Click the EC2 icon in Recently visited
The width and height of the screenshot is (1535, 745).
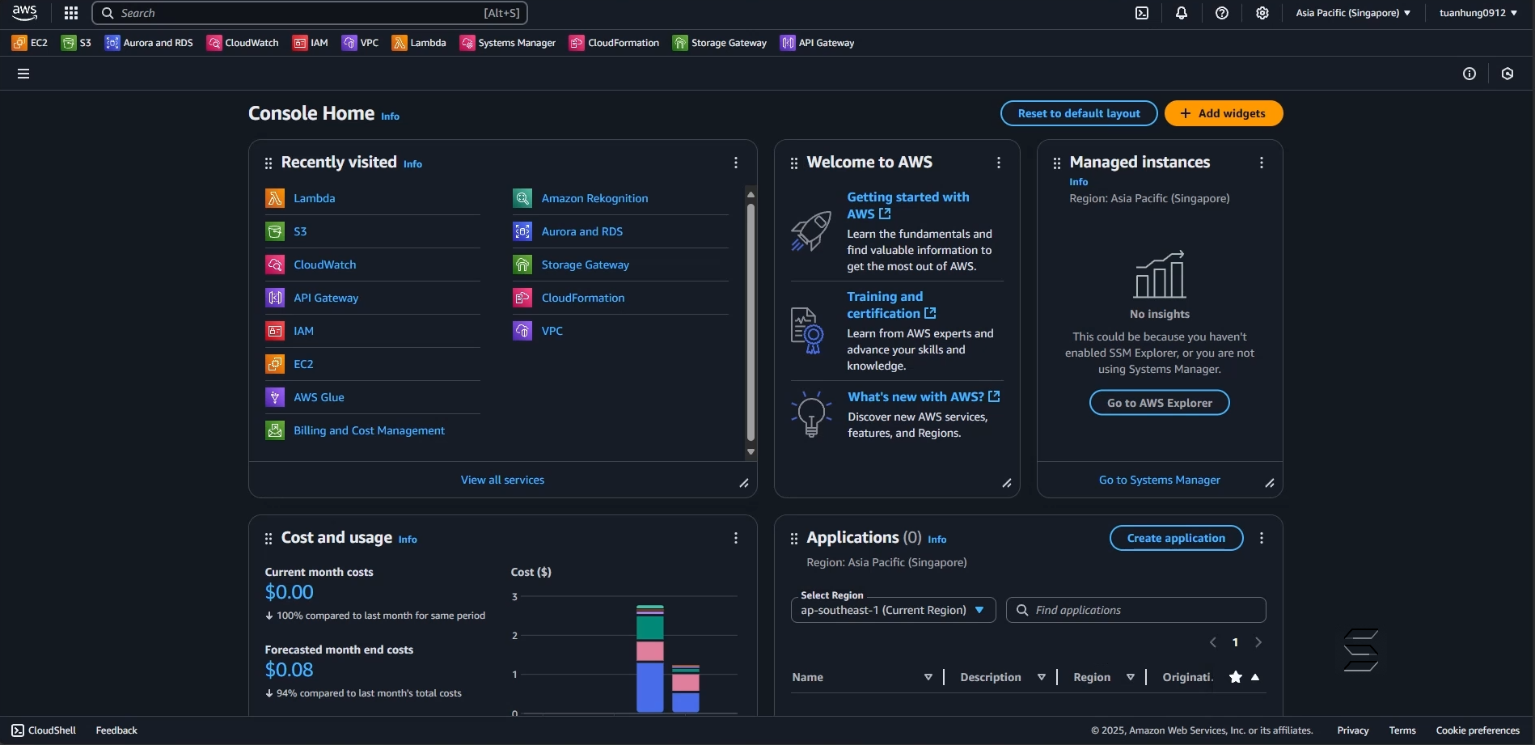coord(275,364)
